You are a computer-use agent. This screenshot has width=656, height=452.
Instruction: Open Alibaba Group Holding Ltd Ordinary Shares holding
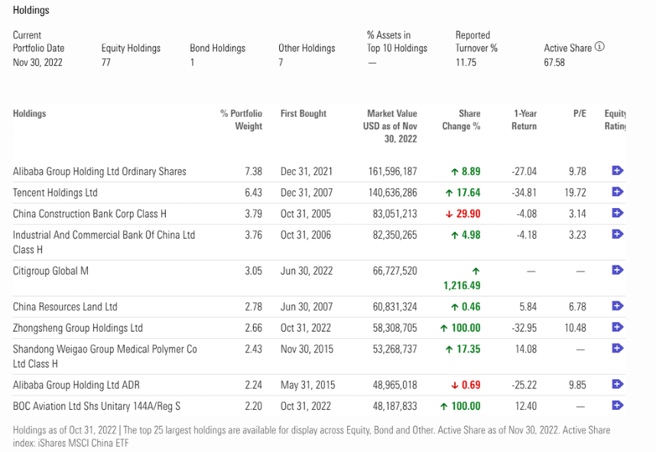click(x=99, y=171)
